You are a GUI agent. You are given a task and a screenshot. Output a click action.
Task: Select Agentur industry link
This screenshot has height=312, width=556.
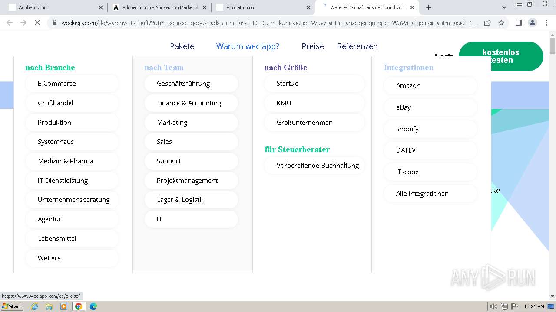(x=72, y=219)
